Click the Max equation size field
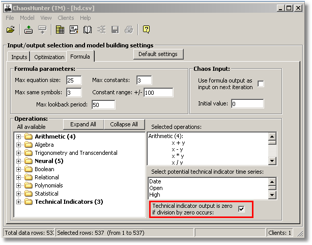 coord(74,80)
